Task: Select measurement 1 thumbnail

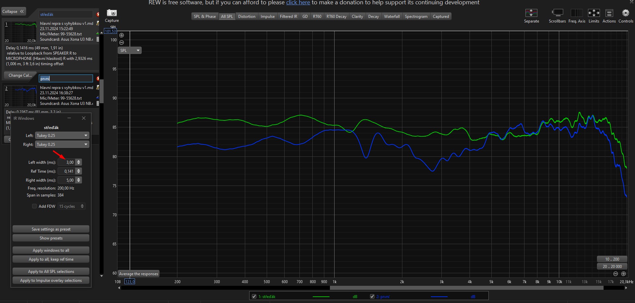Action: tap(20, 32)
